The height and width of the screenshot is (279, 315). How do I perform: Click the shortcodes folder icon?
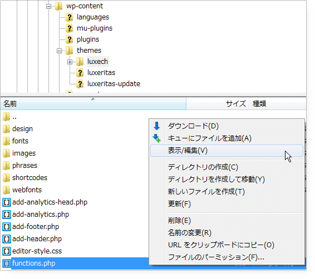pyautogui.click(x=7, y=178)
